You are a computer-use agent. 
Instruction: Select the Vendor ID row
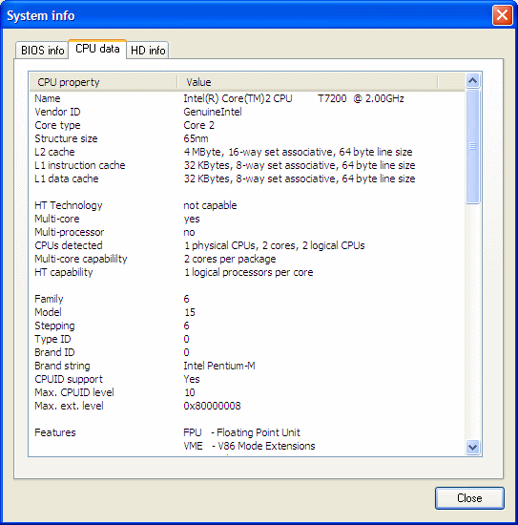(x=247, y=112)
